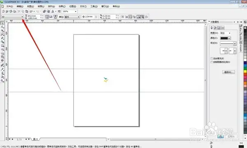Screen dimensions: 247x148
Task: Click the nudge offset 2.54 mm field
Action: coord(90,17)
